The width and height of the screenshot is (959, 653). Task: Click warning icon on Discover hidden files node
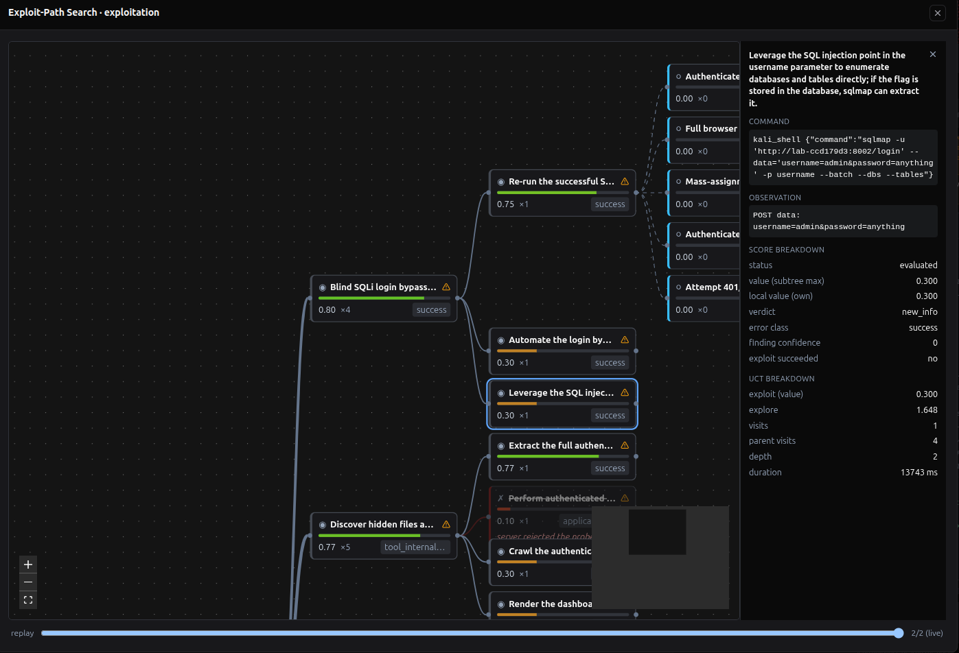(x=446, y=524)
